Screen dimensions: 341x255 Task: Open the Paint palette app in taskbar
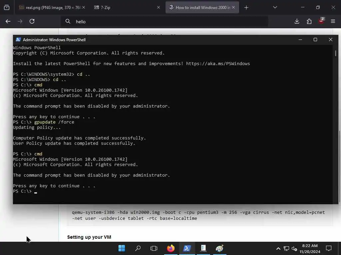tap(219, 248)
